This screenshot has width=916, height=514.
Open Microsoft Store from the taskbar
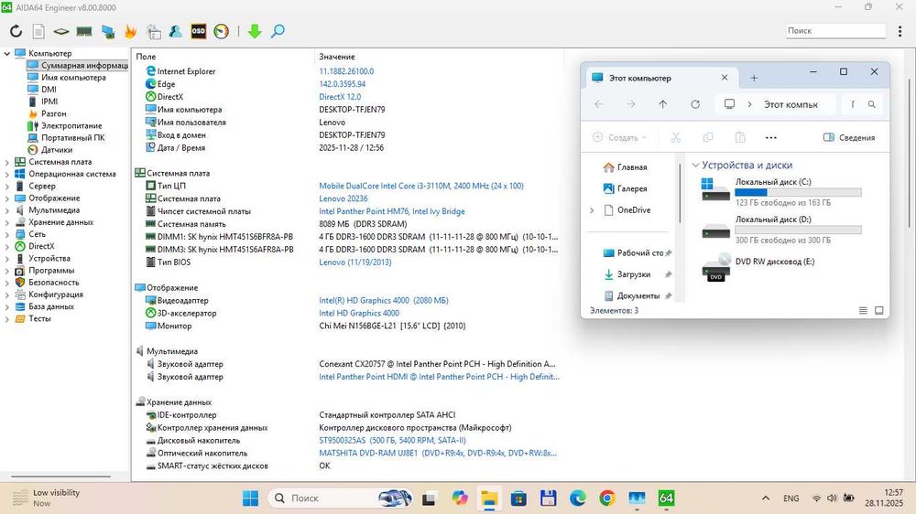518,498
